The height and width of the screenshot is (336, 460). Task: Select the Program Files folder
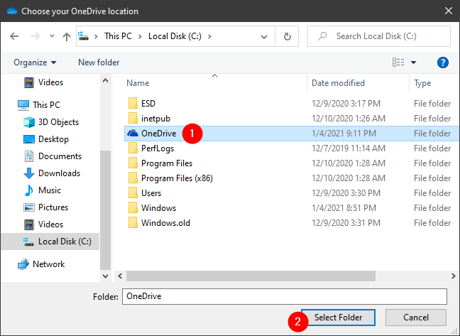167,163
